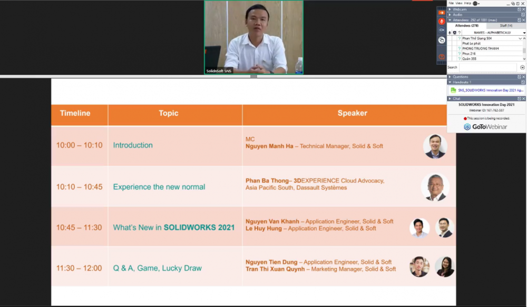
Task: Collapse the Handouts pane
Action: coord(450,82)
